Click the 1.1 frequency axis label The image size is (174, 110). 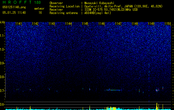(2, 36)
